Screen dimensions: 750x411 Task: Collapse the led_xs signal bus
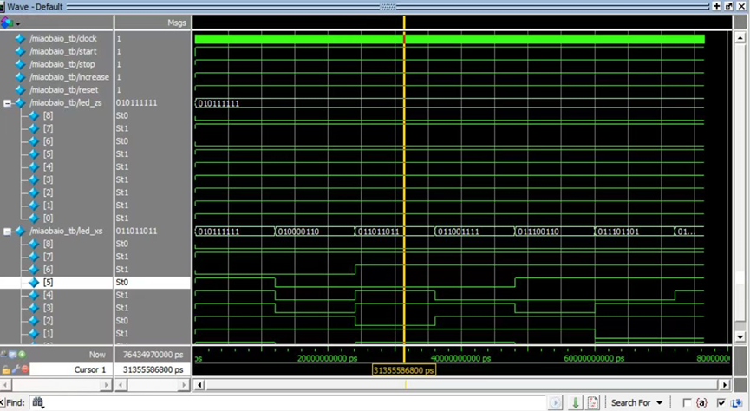pos(7,232)
